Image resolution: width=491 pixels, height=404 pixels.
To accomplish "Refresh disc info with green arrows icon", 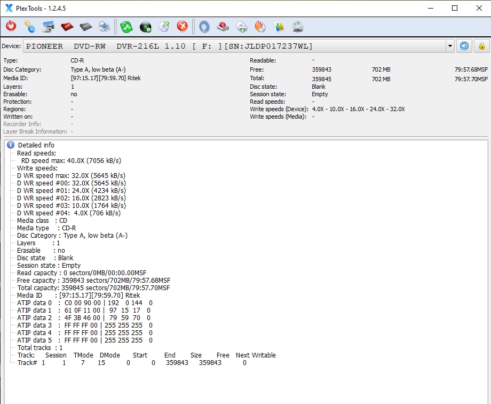I will point(126,26).
